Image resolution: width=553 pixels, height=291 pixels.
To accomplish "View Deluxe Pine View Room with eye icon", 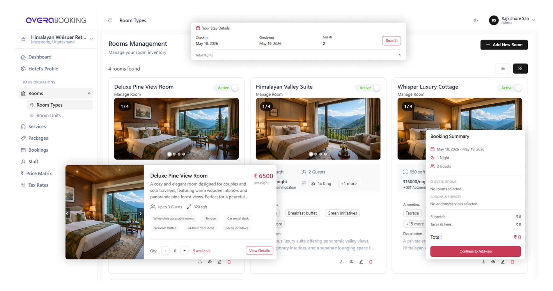I will tap(210, 262).
